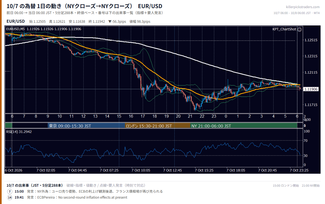Click the open value 始 1.12505
This screenshot has height=204, width=325.
[38, 21]
